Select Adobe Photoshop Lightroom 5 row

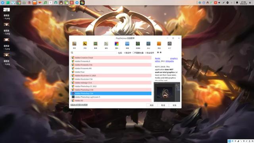pos(111,97)
